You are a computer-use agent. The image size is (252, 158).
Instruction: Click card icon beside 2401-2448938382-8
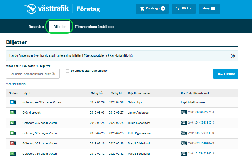184,123
